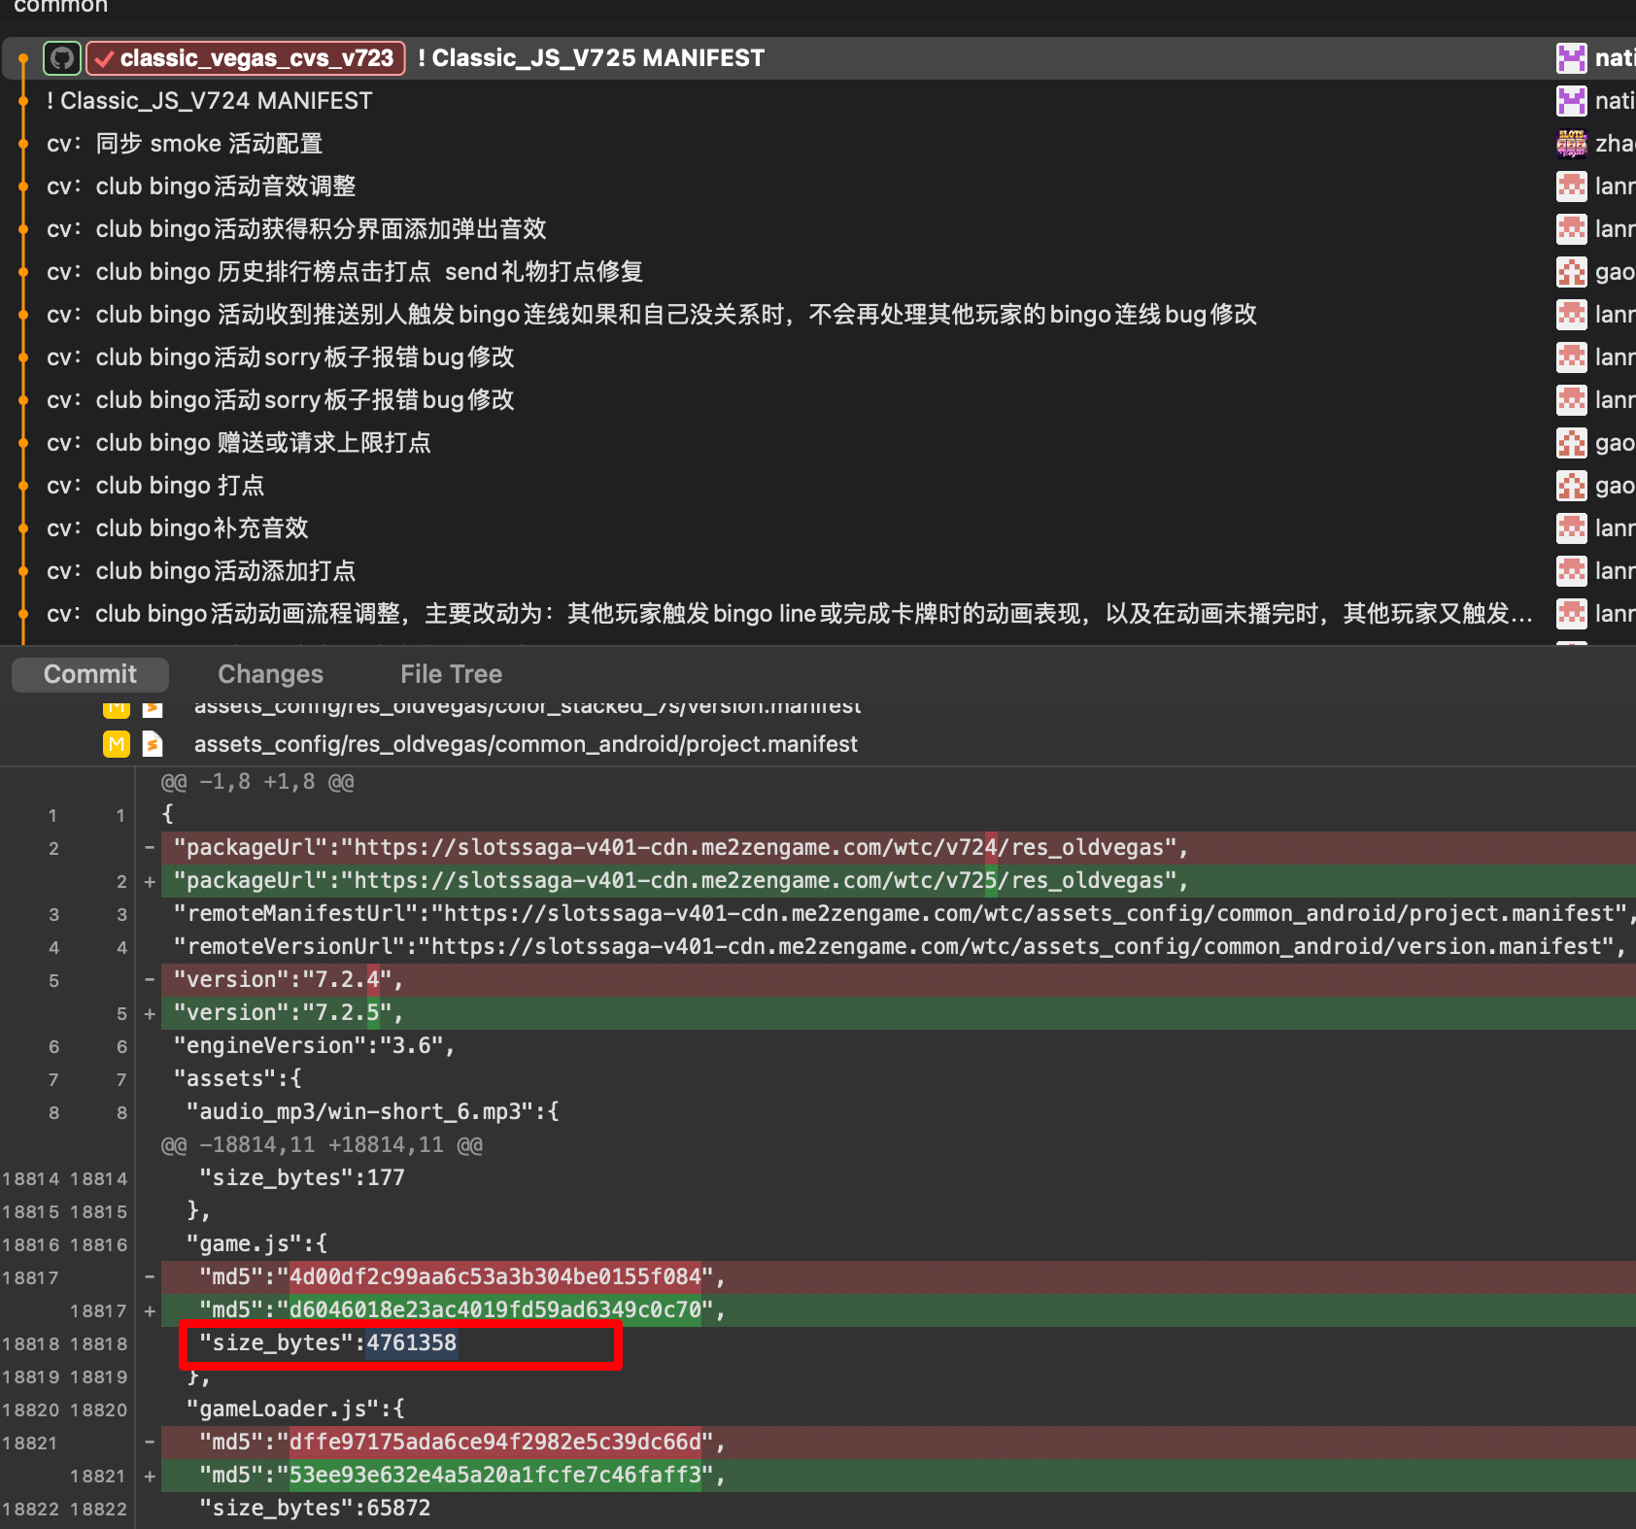This screenshot has height=1529, width=1636.
Task: Click highlighted size_bytes value 4761358
Action: [x=411, y=1343]
